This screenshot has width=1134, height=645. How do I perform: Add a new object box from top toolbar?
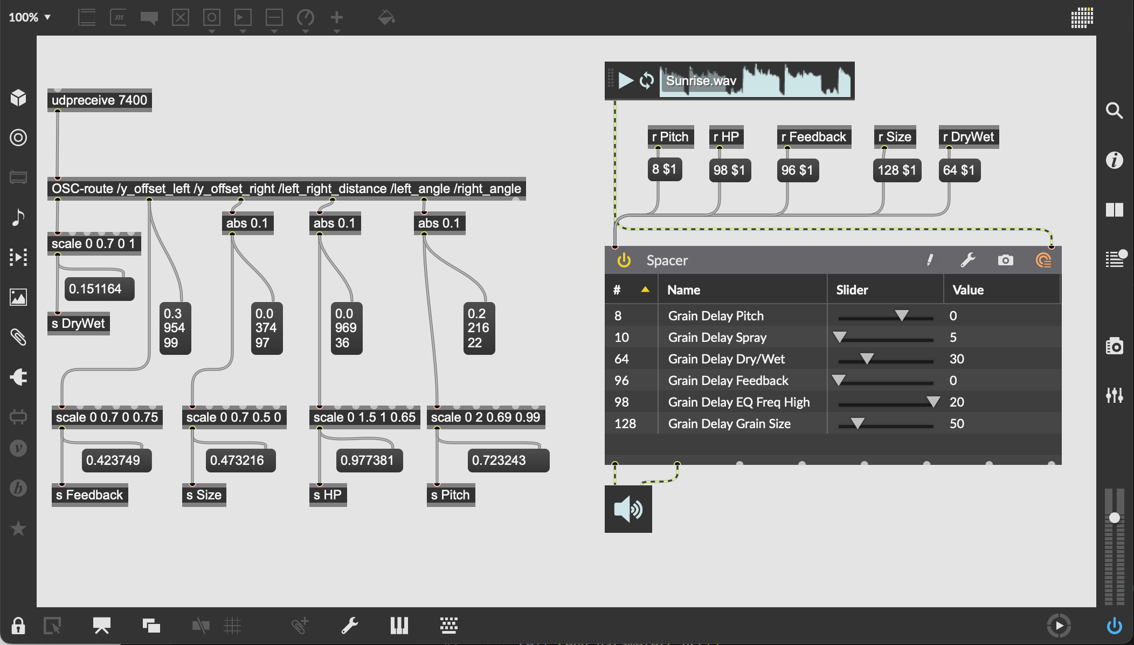[x=87, y=17]
